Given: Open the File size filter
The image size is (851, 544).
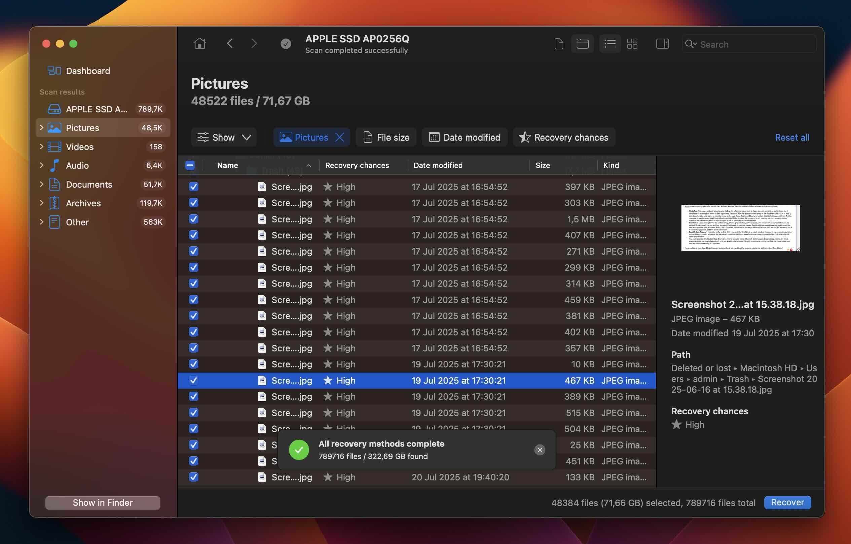Looking at the screenshot, I should (386, 137).
